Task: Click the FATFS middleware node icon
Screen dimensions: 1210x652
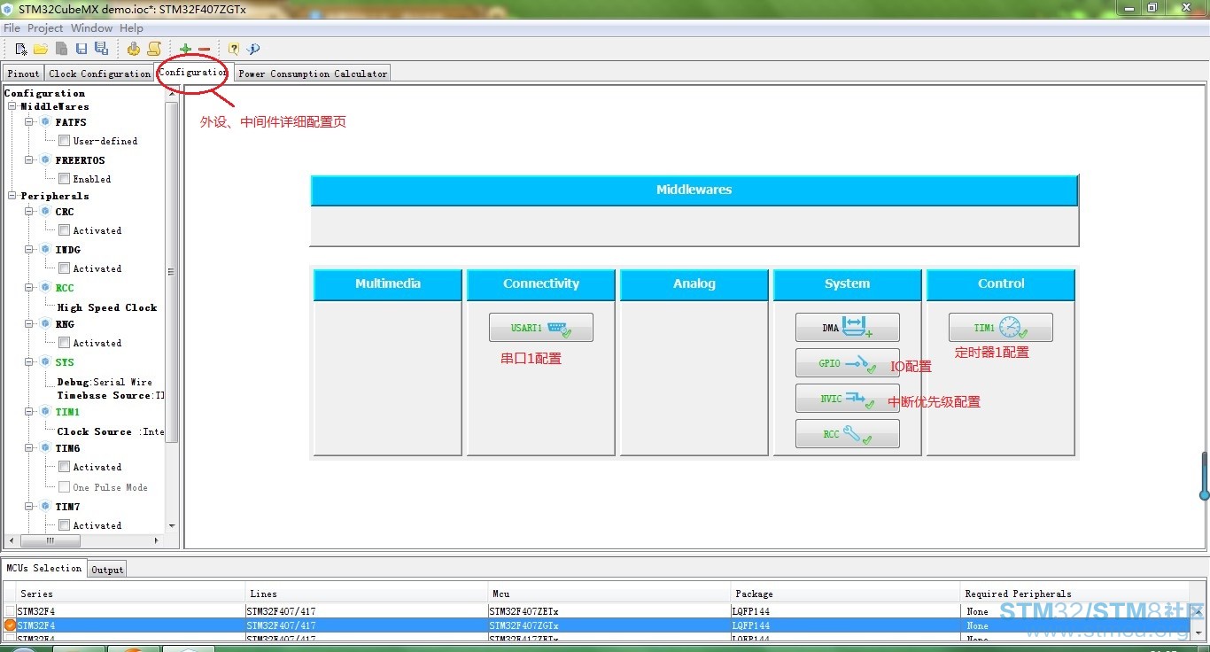Action: pyautogui.click(x=45, y=121)
